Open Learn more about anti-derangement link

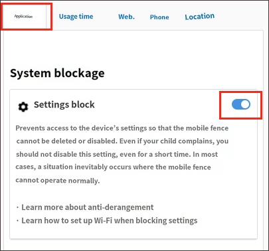88,207
